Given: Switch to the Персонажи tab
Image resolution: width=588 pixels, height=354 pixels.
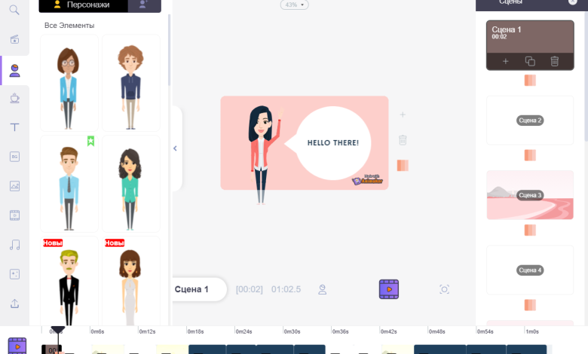Looking at the screenshot, I should tap(80, 5).
